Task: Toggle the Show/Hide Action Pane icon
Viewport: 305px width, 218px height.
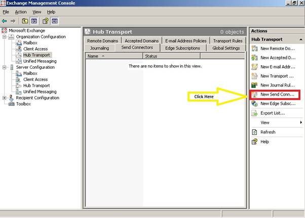Action: click(x=55, y=21)
